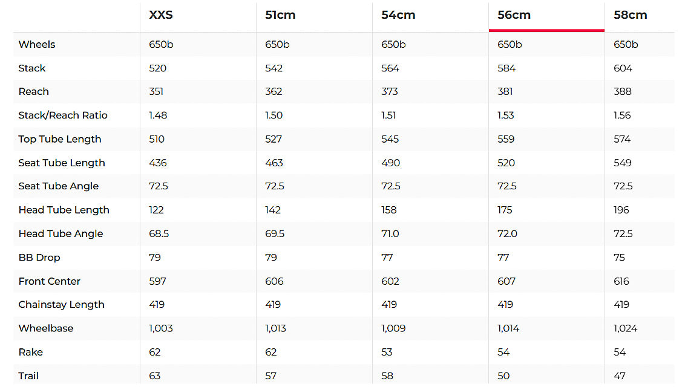Select the BB Drop row label
688x387 pixels.
(39, 258)
